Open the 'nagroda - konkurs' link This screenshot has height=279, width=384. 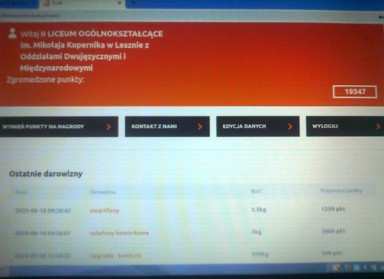[115, 255]
